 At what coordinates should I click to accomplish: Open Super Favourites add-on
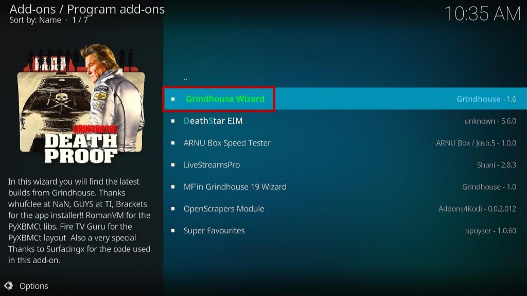tap(345, 231)
